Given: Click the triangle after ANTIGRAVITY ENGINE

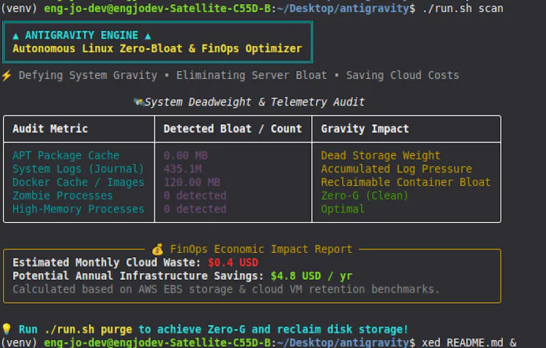Looking at the screenshot, I should [x=147, y=36].
